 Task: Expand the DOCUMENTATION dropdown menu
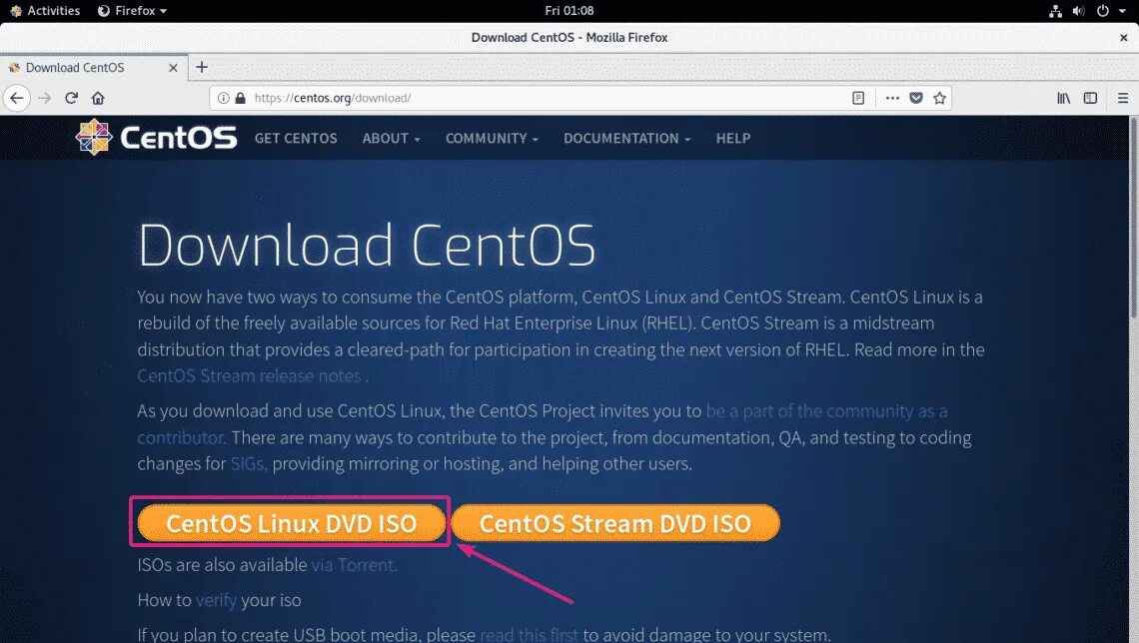tap(626, 138)
